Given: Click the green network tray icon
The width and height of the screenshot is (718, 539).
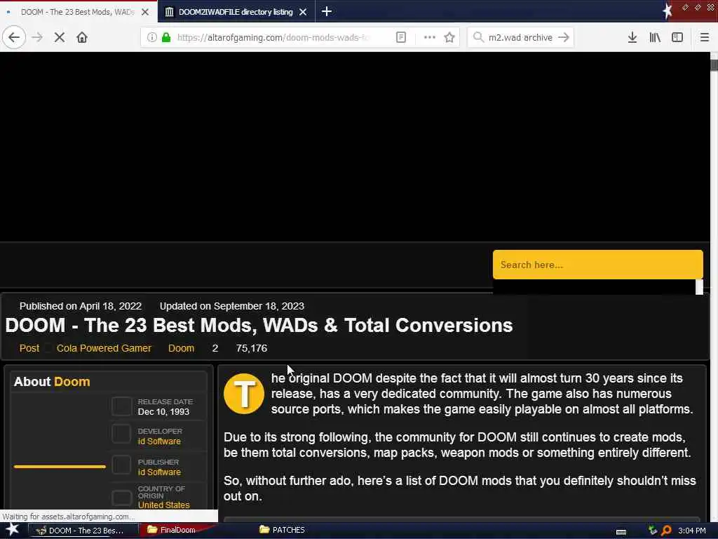Looking at the screenshot, I should coord(653,531).
